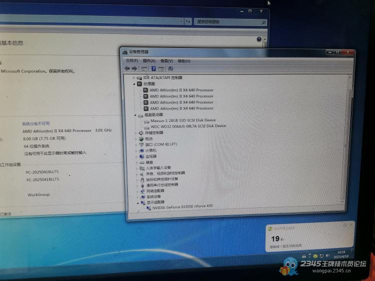This screenshot has height=281, width=375.
Task: Click the 磁盘驱动器 disk drives category icon
Action: pos(140,115)
